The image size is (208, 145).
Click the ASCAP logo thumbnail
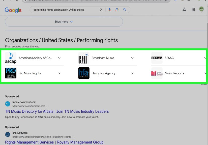pyautogui.click(x=11, y=58)
